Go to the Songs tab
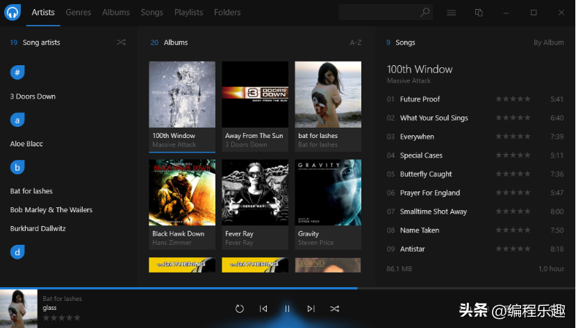This screenshot has width=576, height=328. click(x=151, y=12)
